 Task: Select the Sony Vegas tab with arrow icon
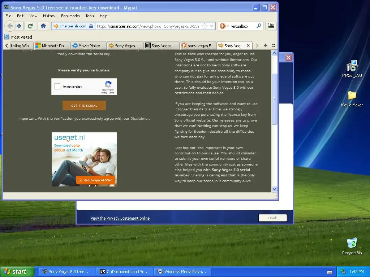[125, 46]
